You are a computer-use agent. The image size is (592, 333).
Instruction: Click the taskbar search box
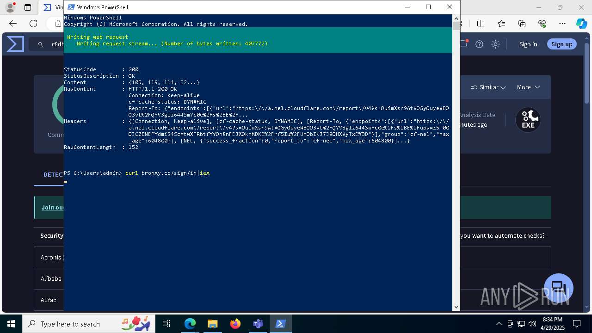point(89,324)
